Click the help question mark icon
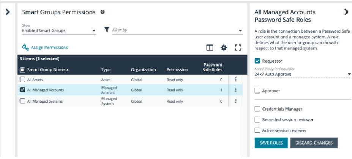Image resolution: width=352 pixels, height=159 pixels. click(103, 12)
